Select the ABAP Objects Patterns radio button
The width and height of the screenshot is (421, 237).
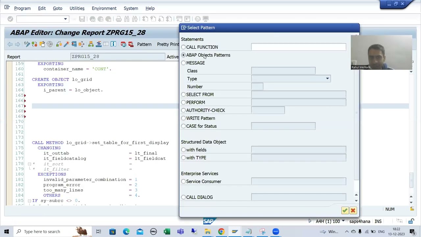click(183, 55)
